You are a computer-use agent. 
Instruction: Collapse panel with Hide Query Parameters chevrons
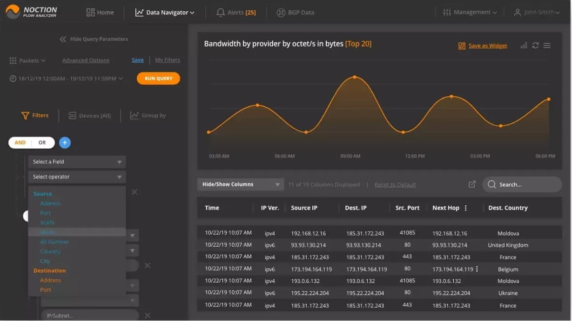63,39
